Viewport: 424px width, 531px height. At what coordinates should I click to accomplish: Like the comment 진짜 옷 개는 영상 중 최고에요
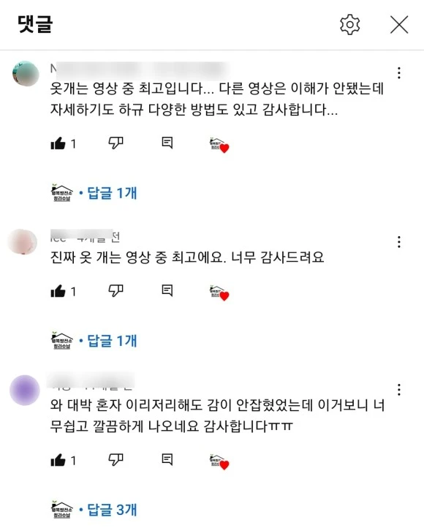click(x=58, y=291)
